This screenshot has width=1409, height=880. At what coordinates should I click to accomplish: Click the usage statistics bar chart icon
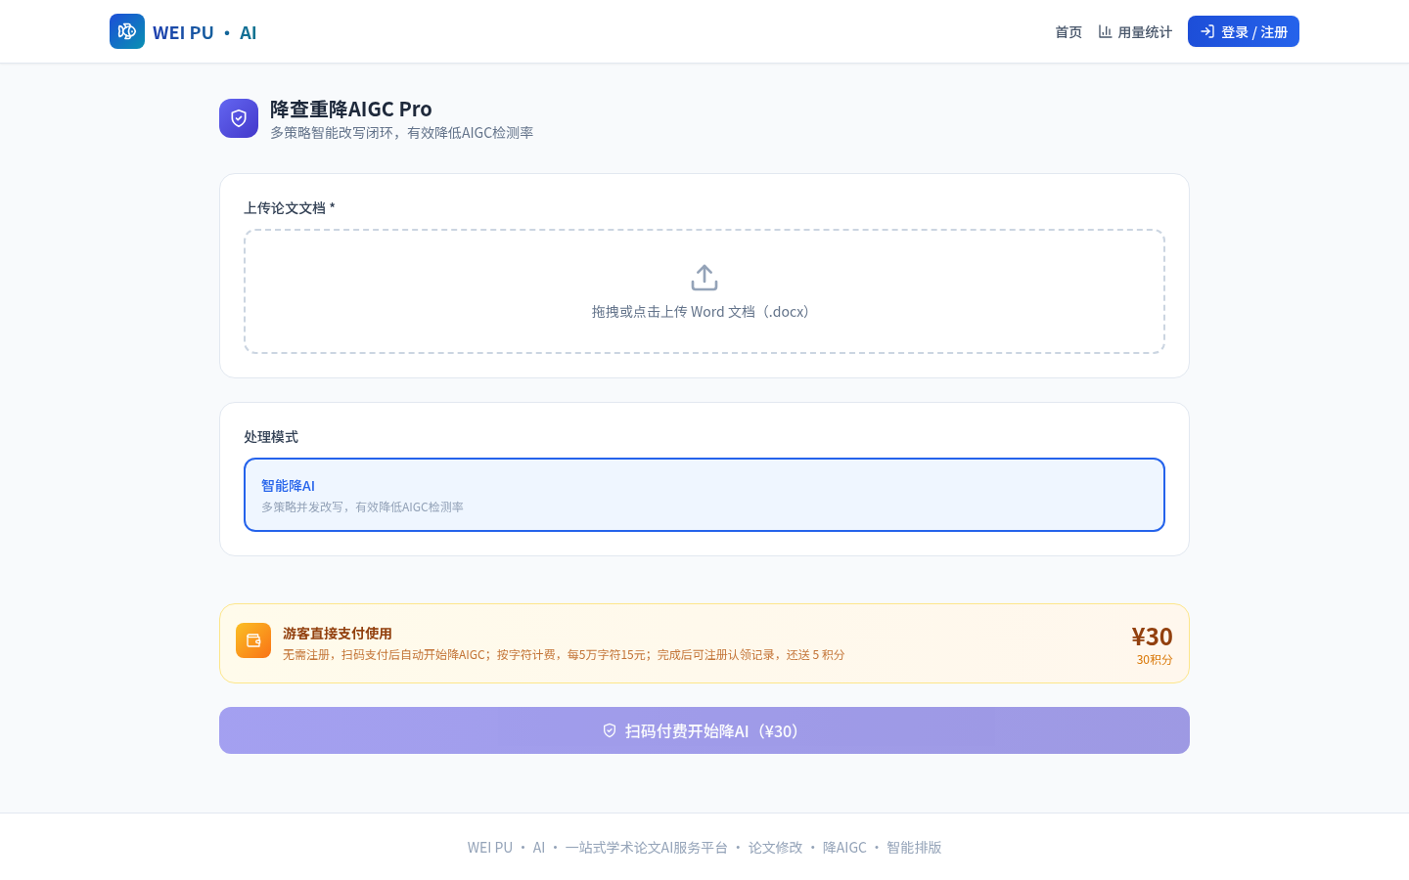(1105, 31)
